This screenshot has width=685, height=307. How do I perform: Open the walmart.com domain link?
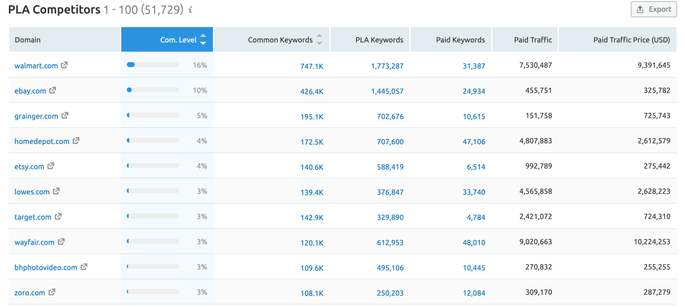tap(36, 66)
